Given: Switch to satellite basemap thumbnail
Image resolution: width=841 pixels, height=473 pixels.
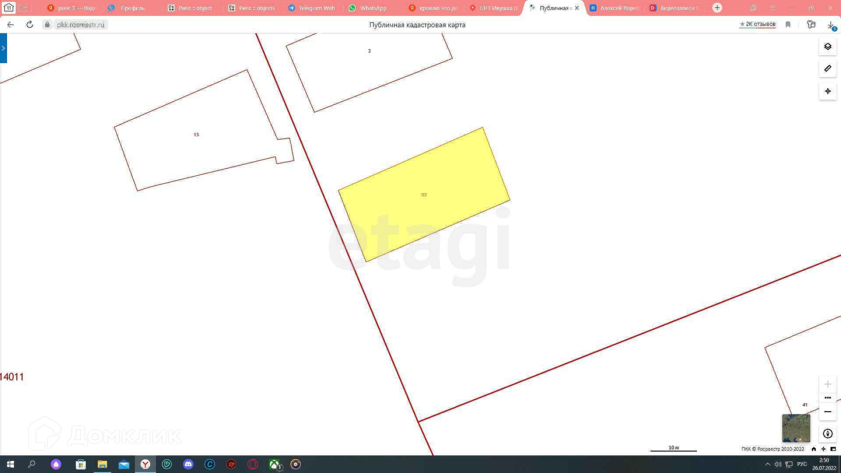Looking at the screenshot, I should [796, 428].
